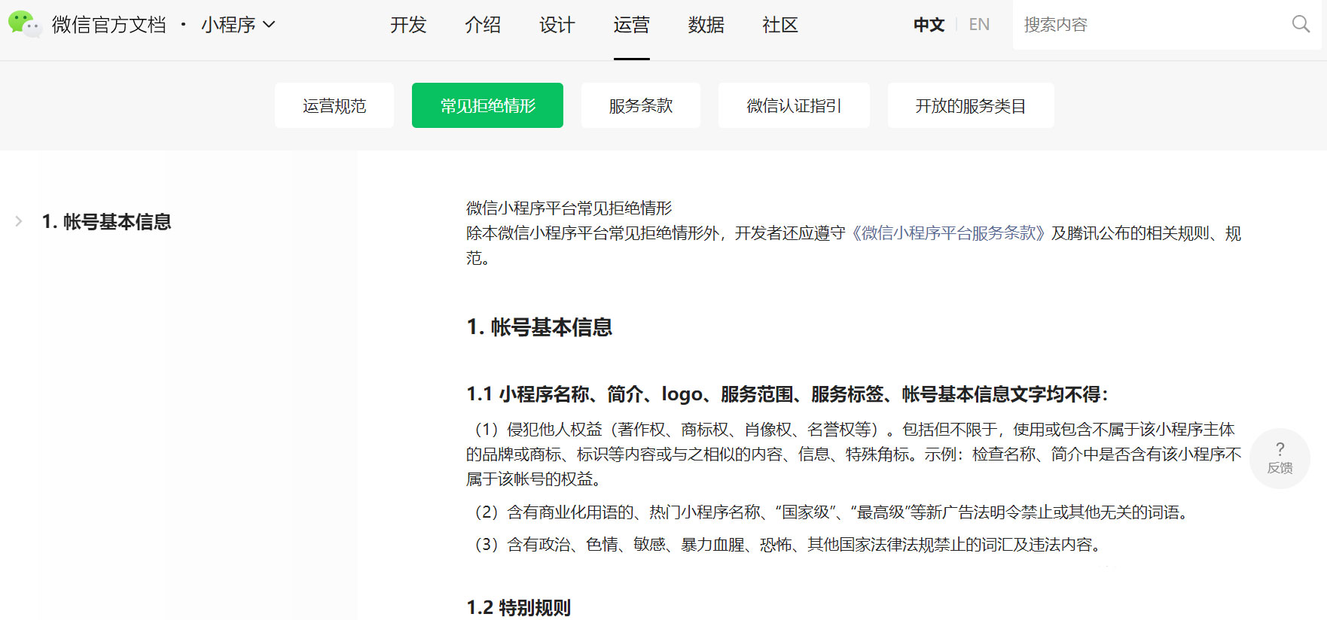Select sidebar item 1. 帐号基本信息

click(x=107, y=221)
